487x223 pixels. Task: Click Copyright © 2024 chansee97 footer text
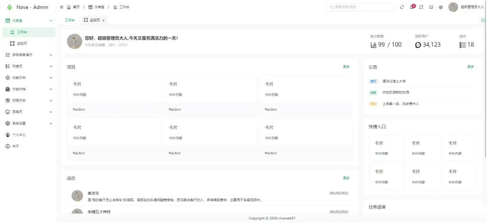272,218
